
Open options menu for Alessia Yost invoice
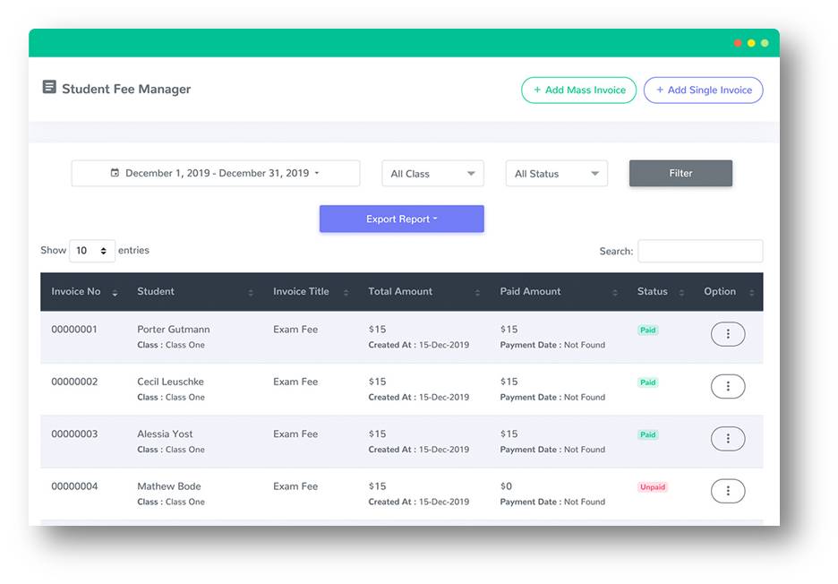[727, 439]
